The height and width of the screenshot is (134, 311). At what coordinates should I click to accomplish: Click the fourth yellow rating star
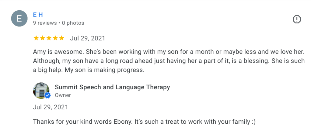(x=55, y=38)
